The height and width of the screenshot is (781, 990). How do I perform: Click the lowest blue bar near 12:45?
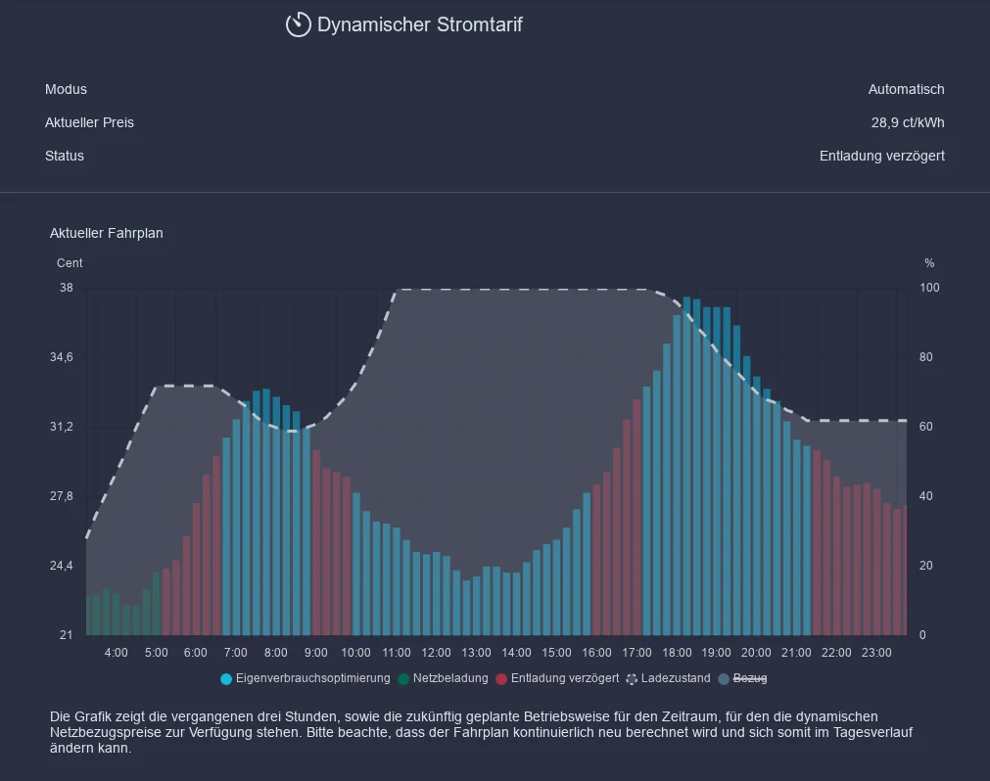coord(466,608)
